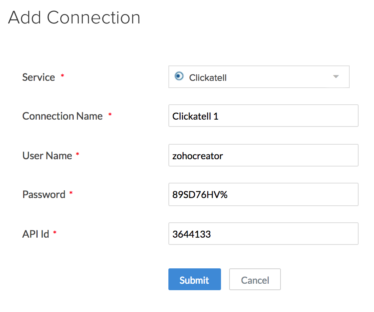
Task: Click the Clickatell logo icon in Service field
Action: pyautogui.click(x=179, y=76)
